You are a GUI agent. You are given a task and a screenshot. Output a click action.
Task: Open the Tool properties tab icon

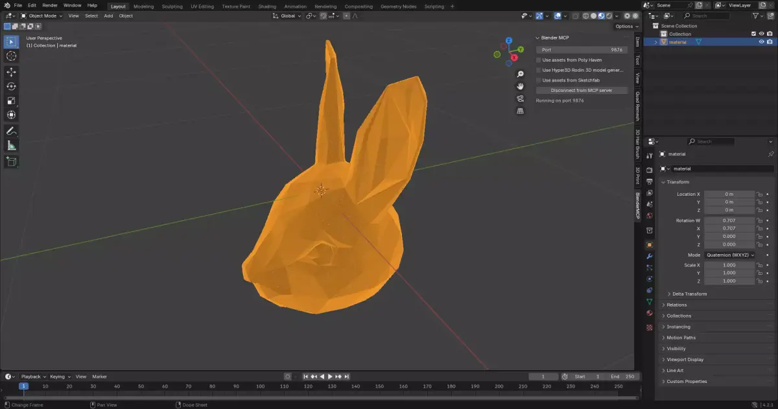click(x=650, y=156)
